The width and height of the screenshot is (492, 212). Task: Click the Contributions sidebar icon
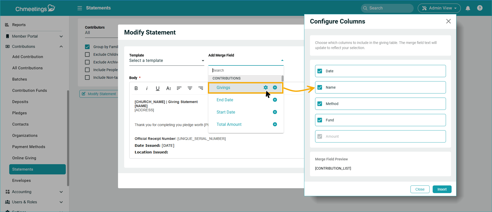click(7, 47)
